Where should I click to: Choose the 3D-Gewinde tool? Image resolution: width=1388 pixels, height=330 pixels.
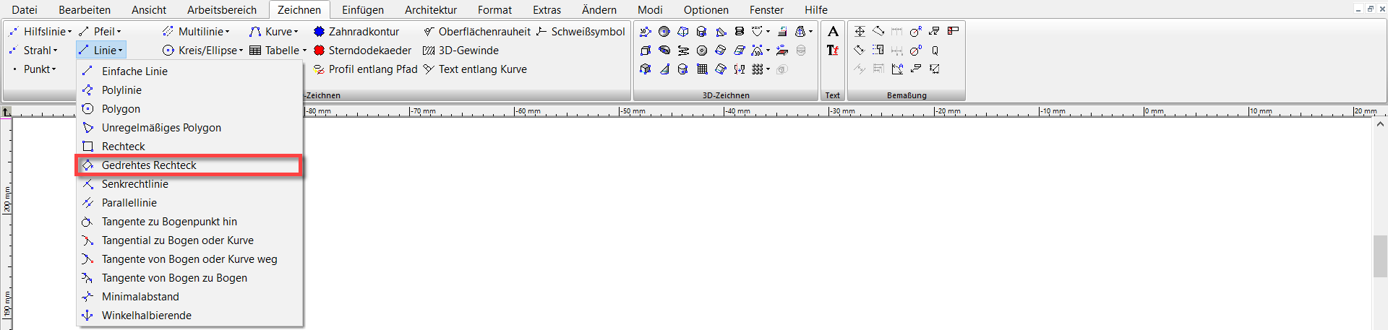[460, 50]
